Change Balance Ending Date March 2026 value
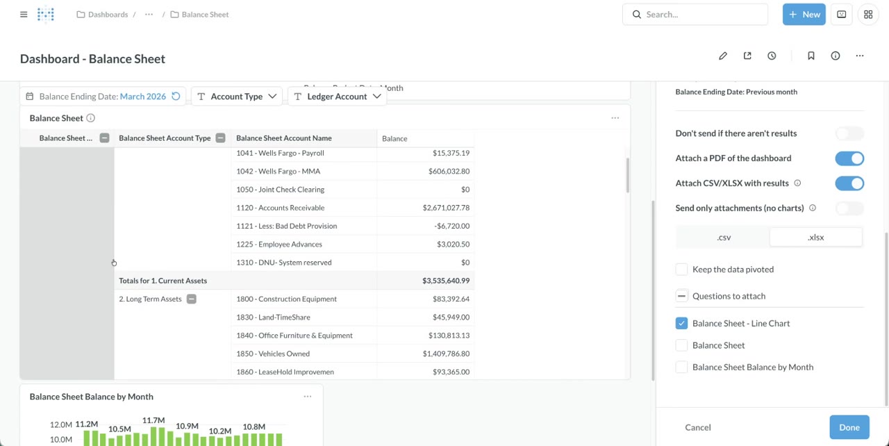Screen dimensions: 889x446 [142, 97]
